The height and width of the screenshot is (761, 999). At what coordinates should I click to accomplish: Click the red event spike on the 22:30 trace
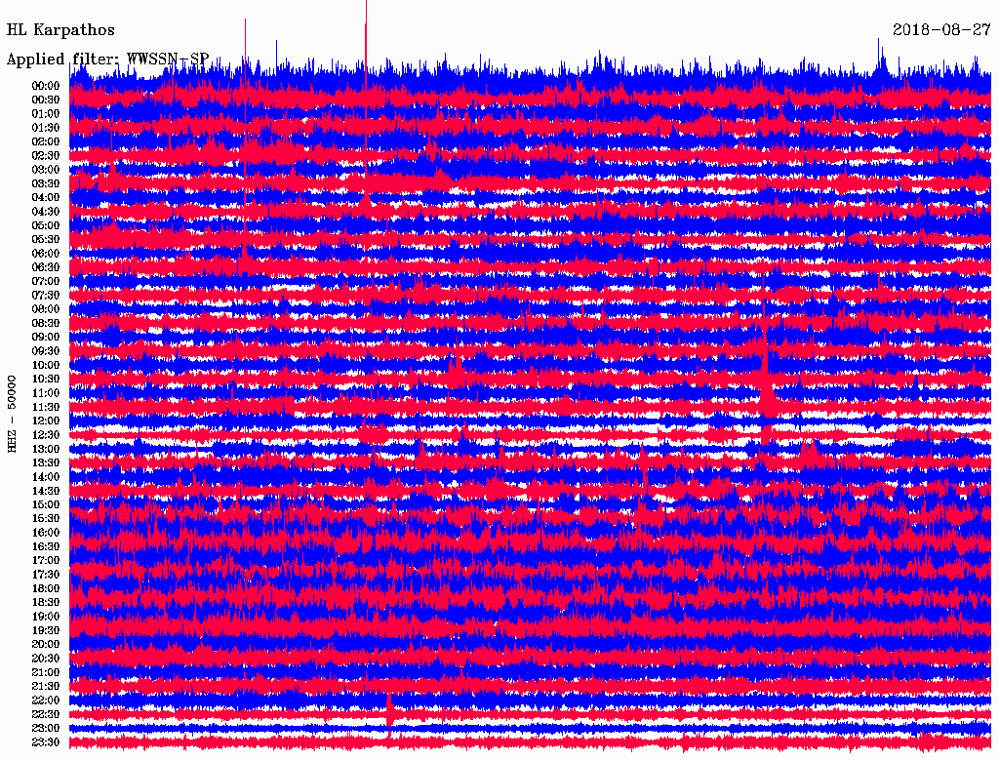pos(389,710)
